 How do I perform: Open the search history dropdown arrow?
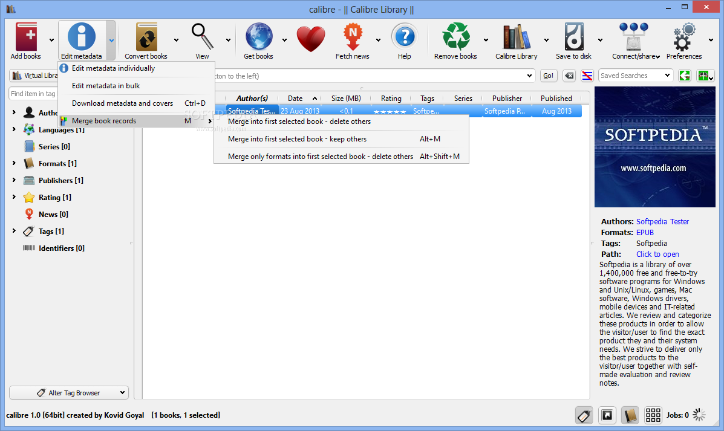[530, 76]
